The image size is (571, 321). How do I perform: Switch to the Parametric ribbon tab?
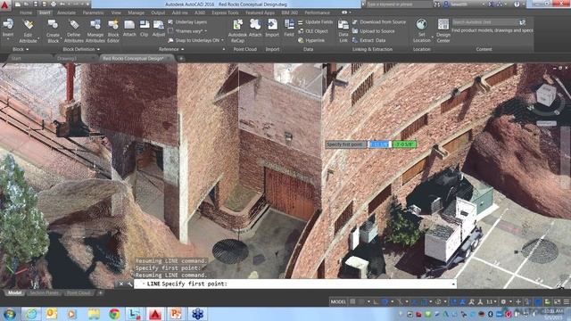click(93, 12)
